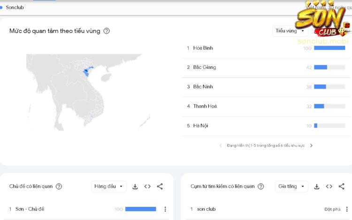The width and height of the screenshot is (352, 220).
Task: Go to previous page of subregions
Action: pos(221,145)
